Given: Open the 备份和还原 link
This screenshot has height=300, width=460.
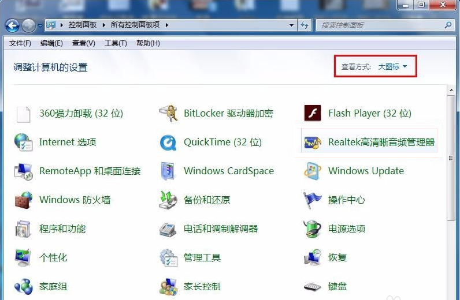Looking at the screenshot, I should click(207, 200).
